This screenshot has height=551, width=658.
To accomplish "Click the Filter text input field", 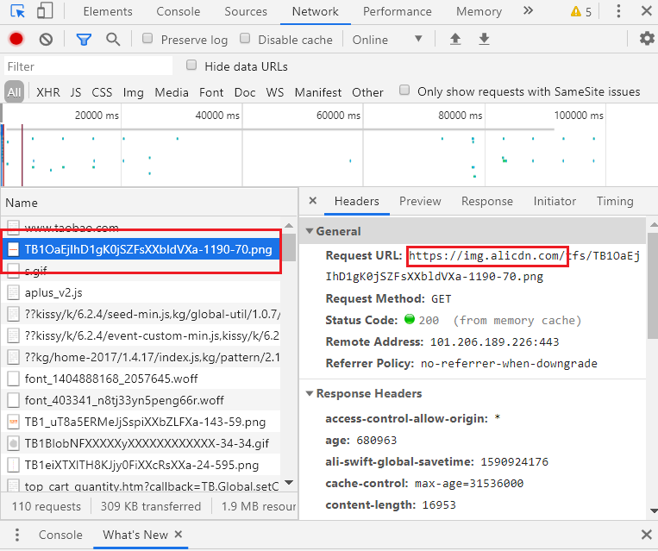I will click(x=88, y=66).
